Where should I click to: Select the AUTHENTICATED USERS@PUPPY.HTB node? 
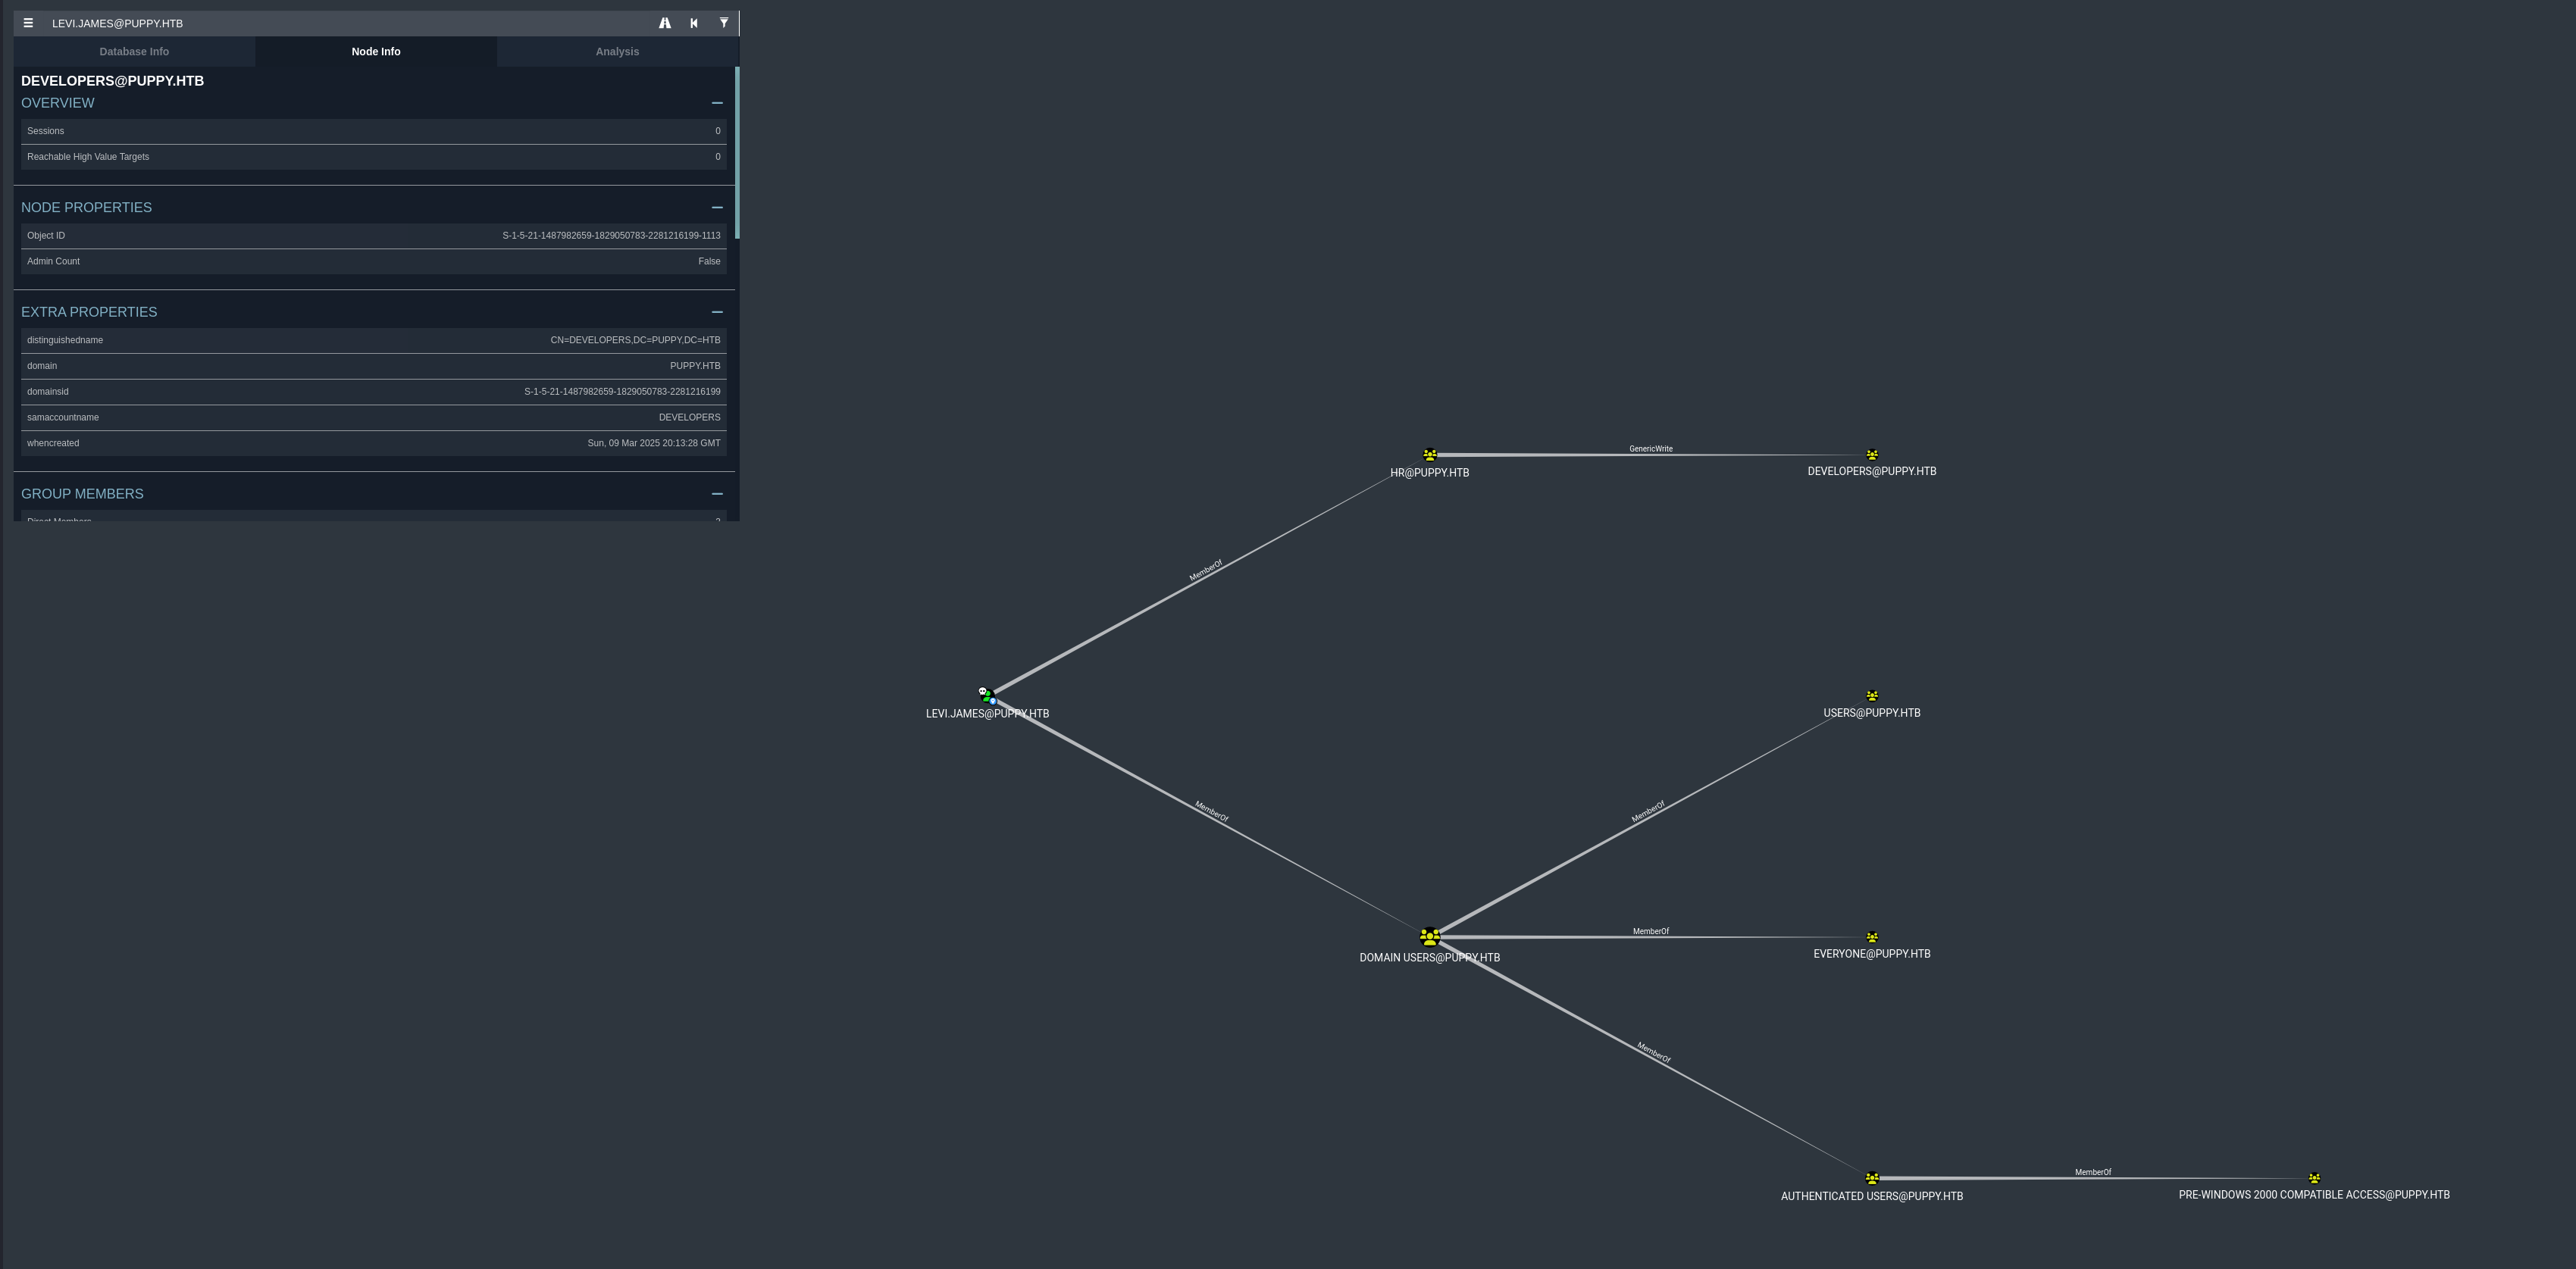(1871, 1178)
